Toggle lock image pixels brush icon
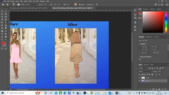 (145, 74)
